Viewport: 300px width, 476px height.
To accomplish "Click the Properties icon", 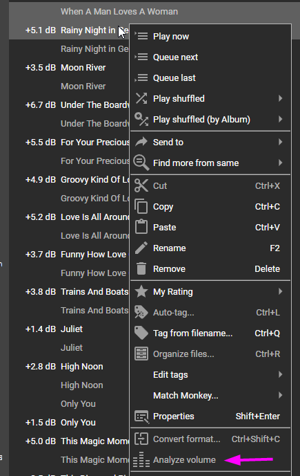I will tap(141, 416).
